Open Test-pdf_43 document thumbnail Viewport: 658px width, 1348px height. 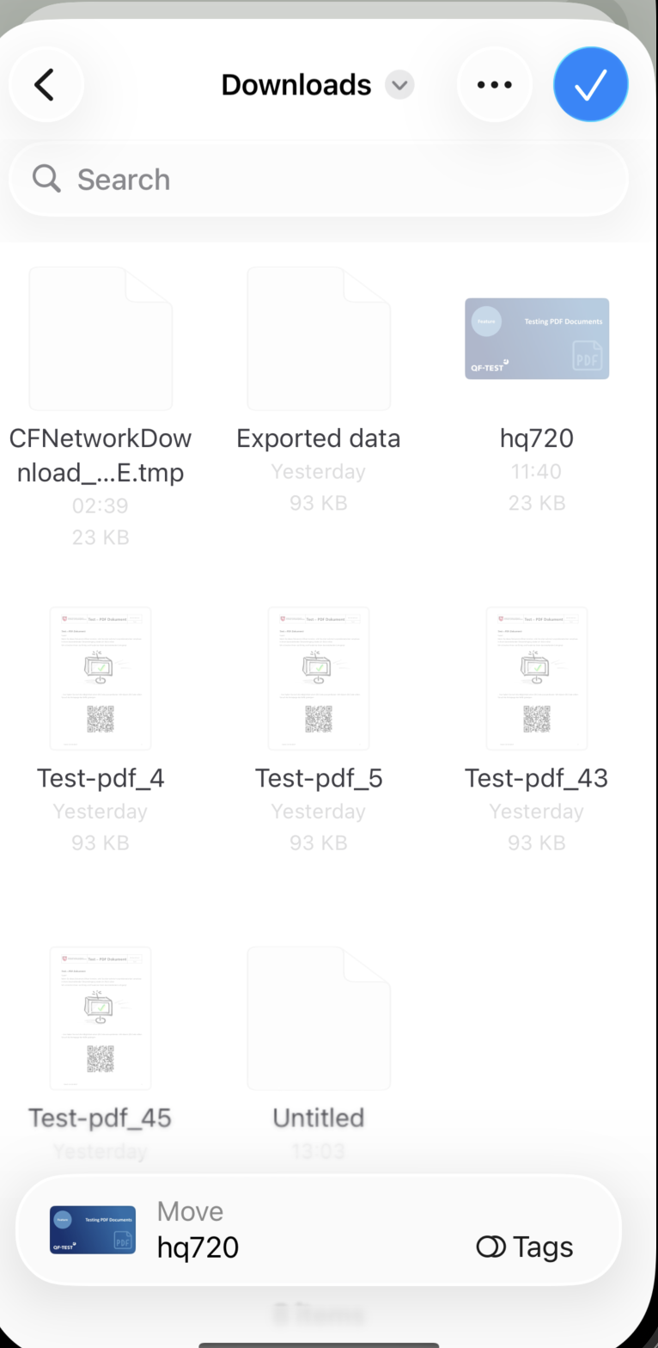click(537, 678)
